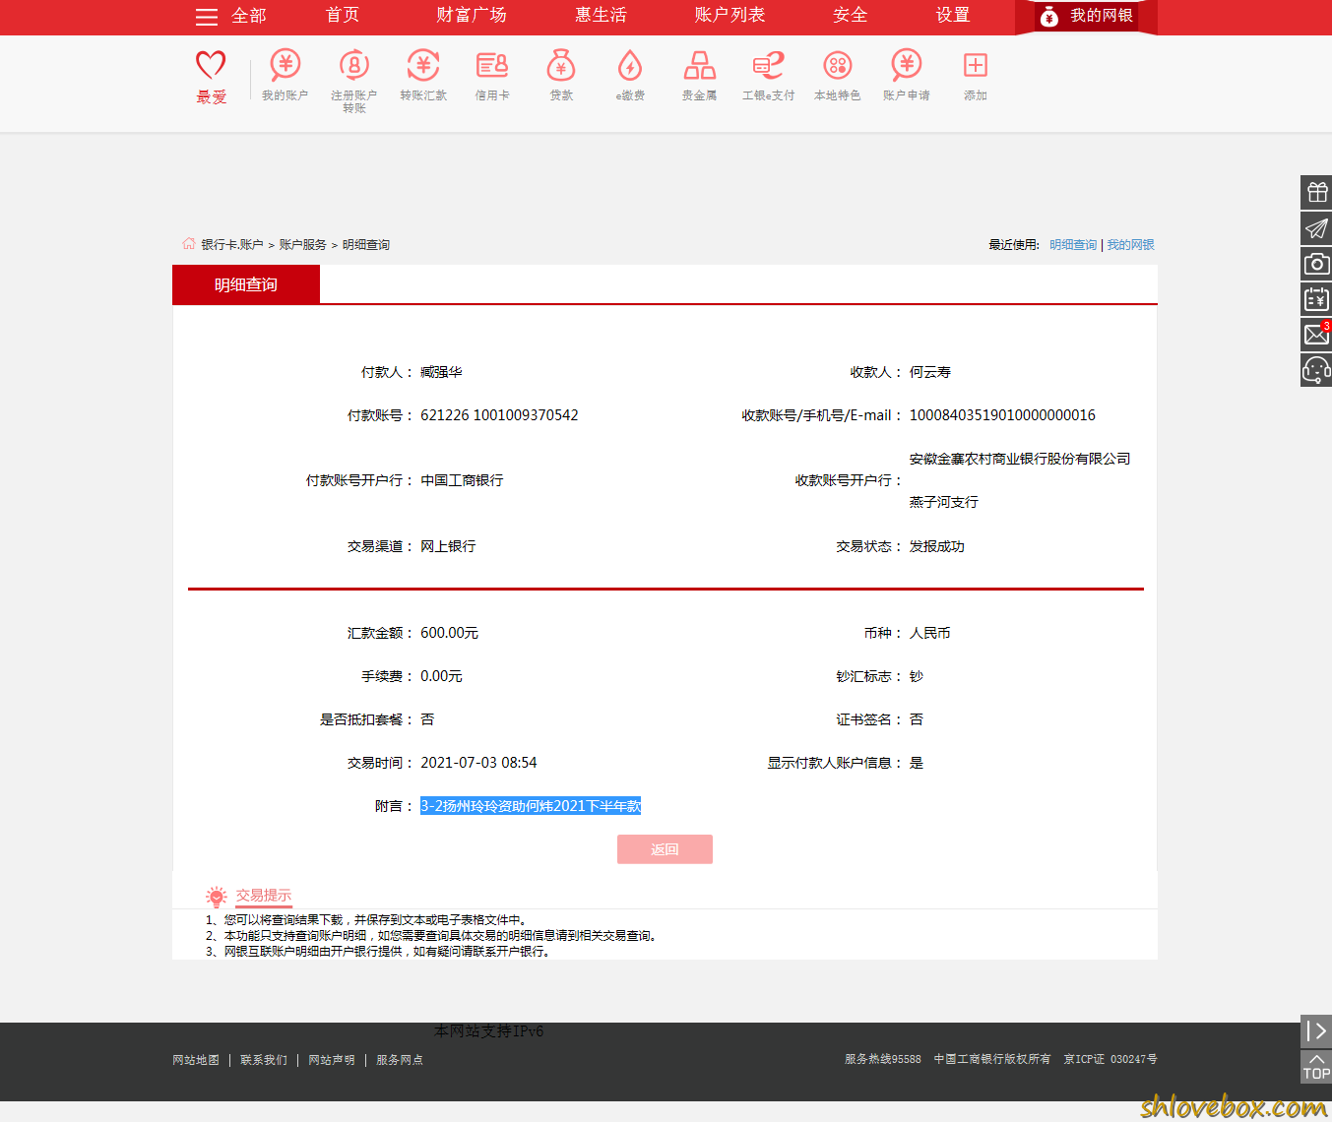Click 本网站支持IPv6 text
This screenshot has height=1122, width=1332.
click(x=489, y=1031)
